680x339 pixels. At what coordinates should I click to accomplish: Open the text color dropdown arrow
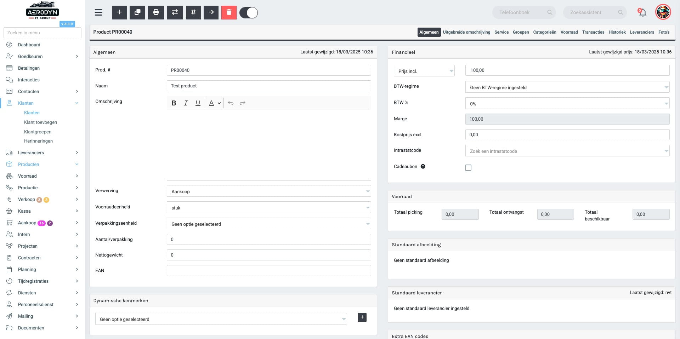point(219,103)
